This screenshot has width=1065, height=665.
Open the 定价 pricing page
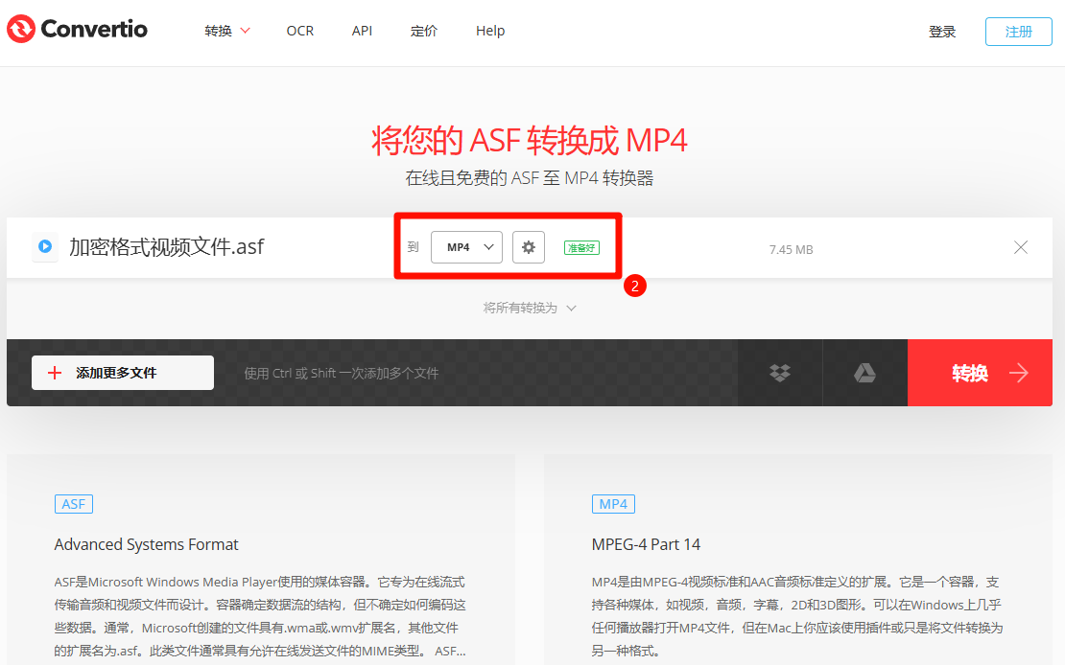pyautogui.click(x=424, y=31)
